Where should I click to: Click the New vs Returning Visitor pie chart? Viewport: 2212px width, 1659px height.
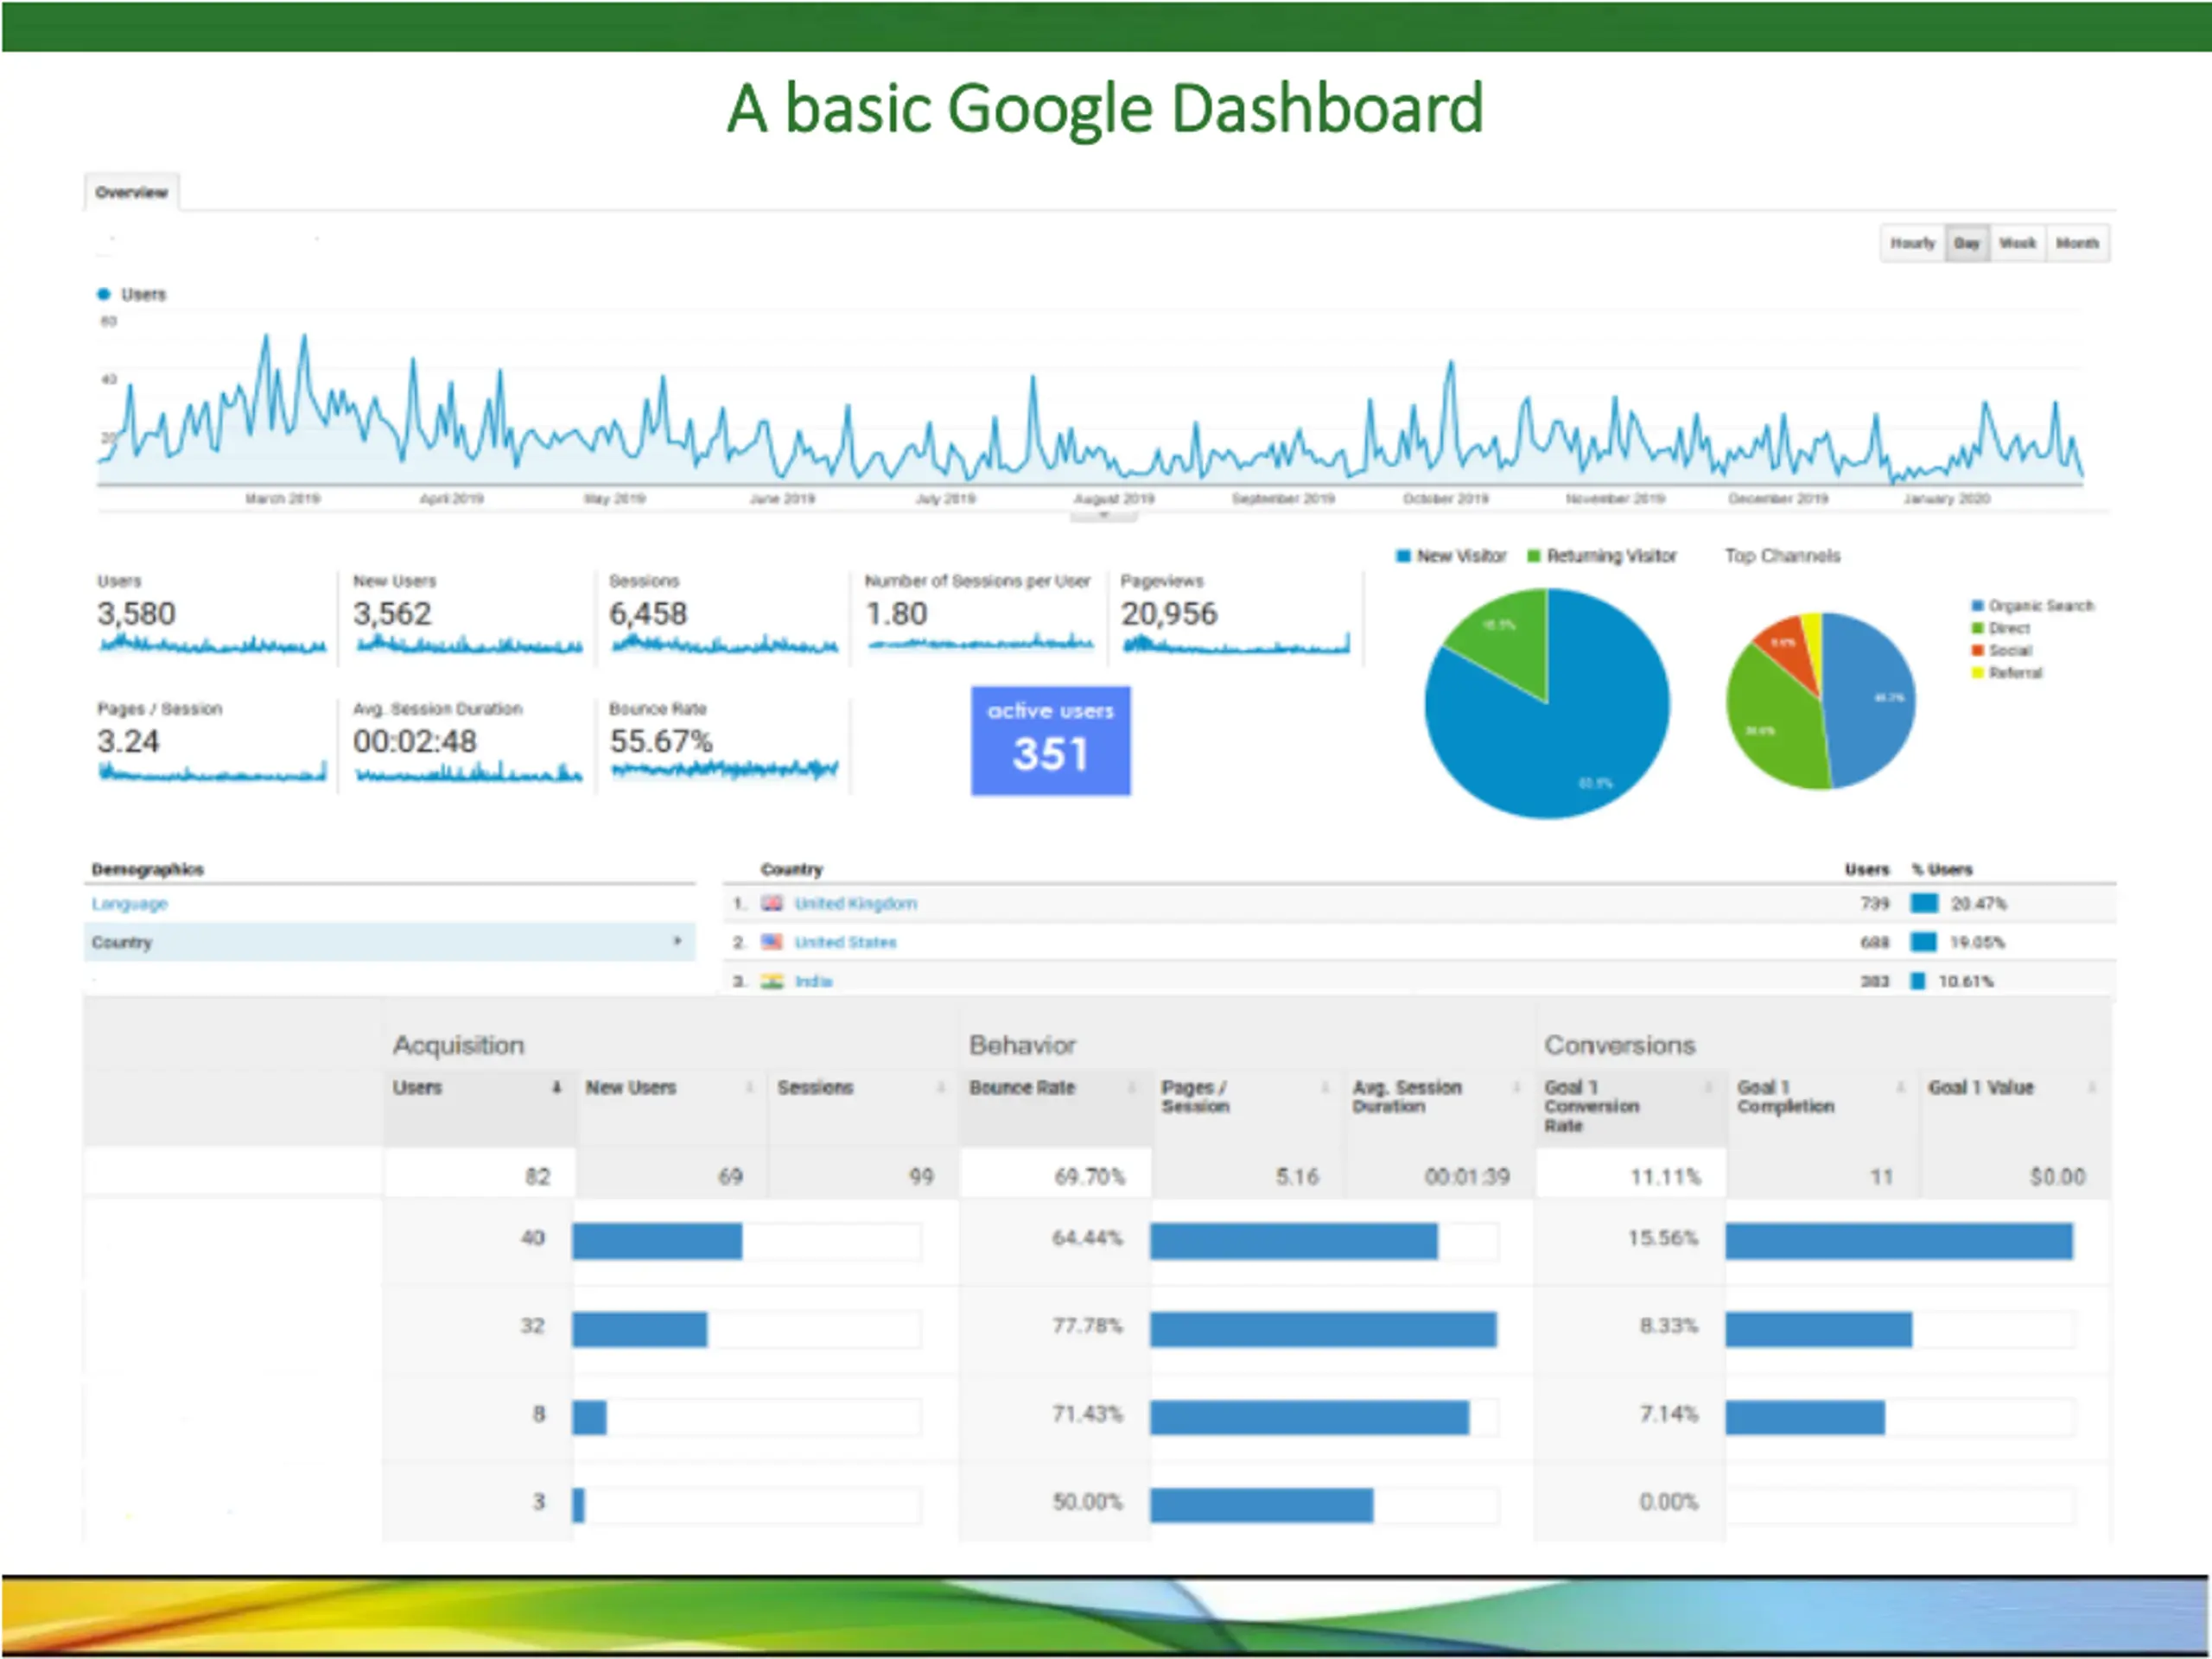point(1547,703)
